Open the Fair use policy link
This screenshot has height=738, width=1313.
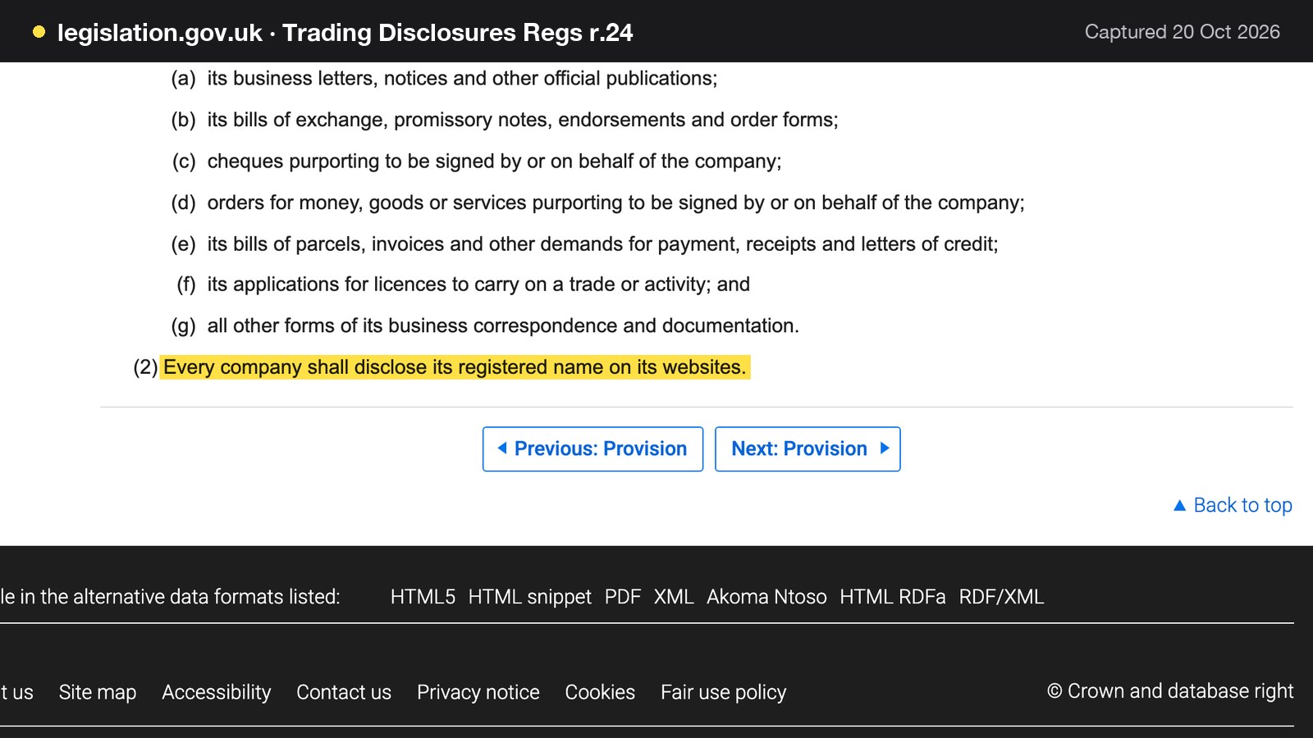tap(723, 692)
